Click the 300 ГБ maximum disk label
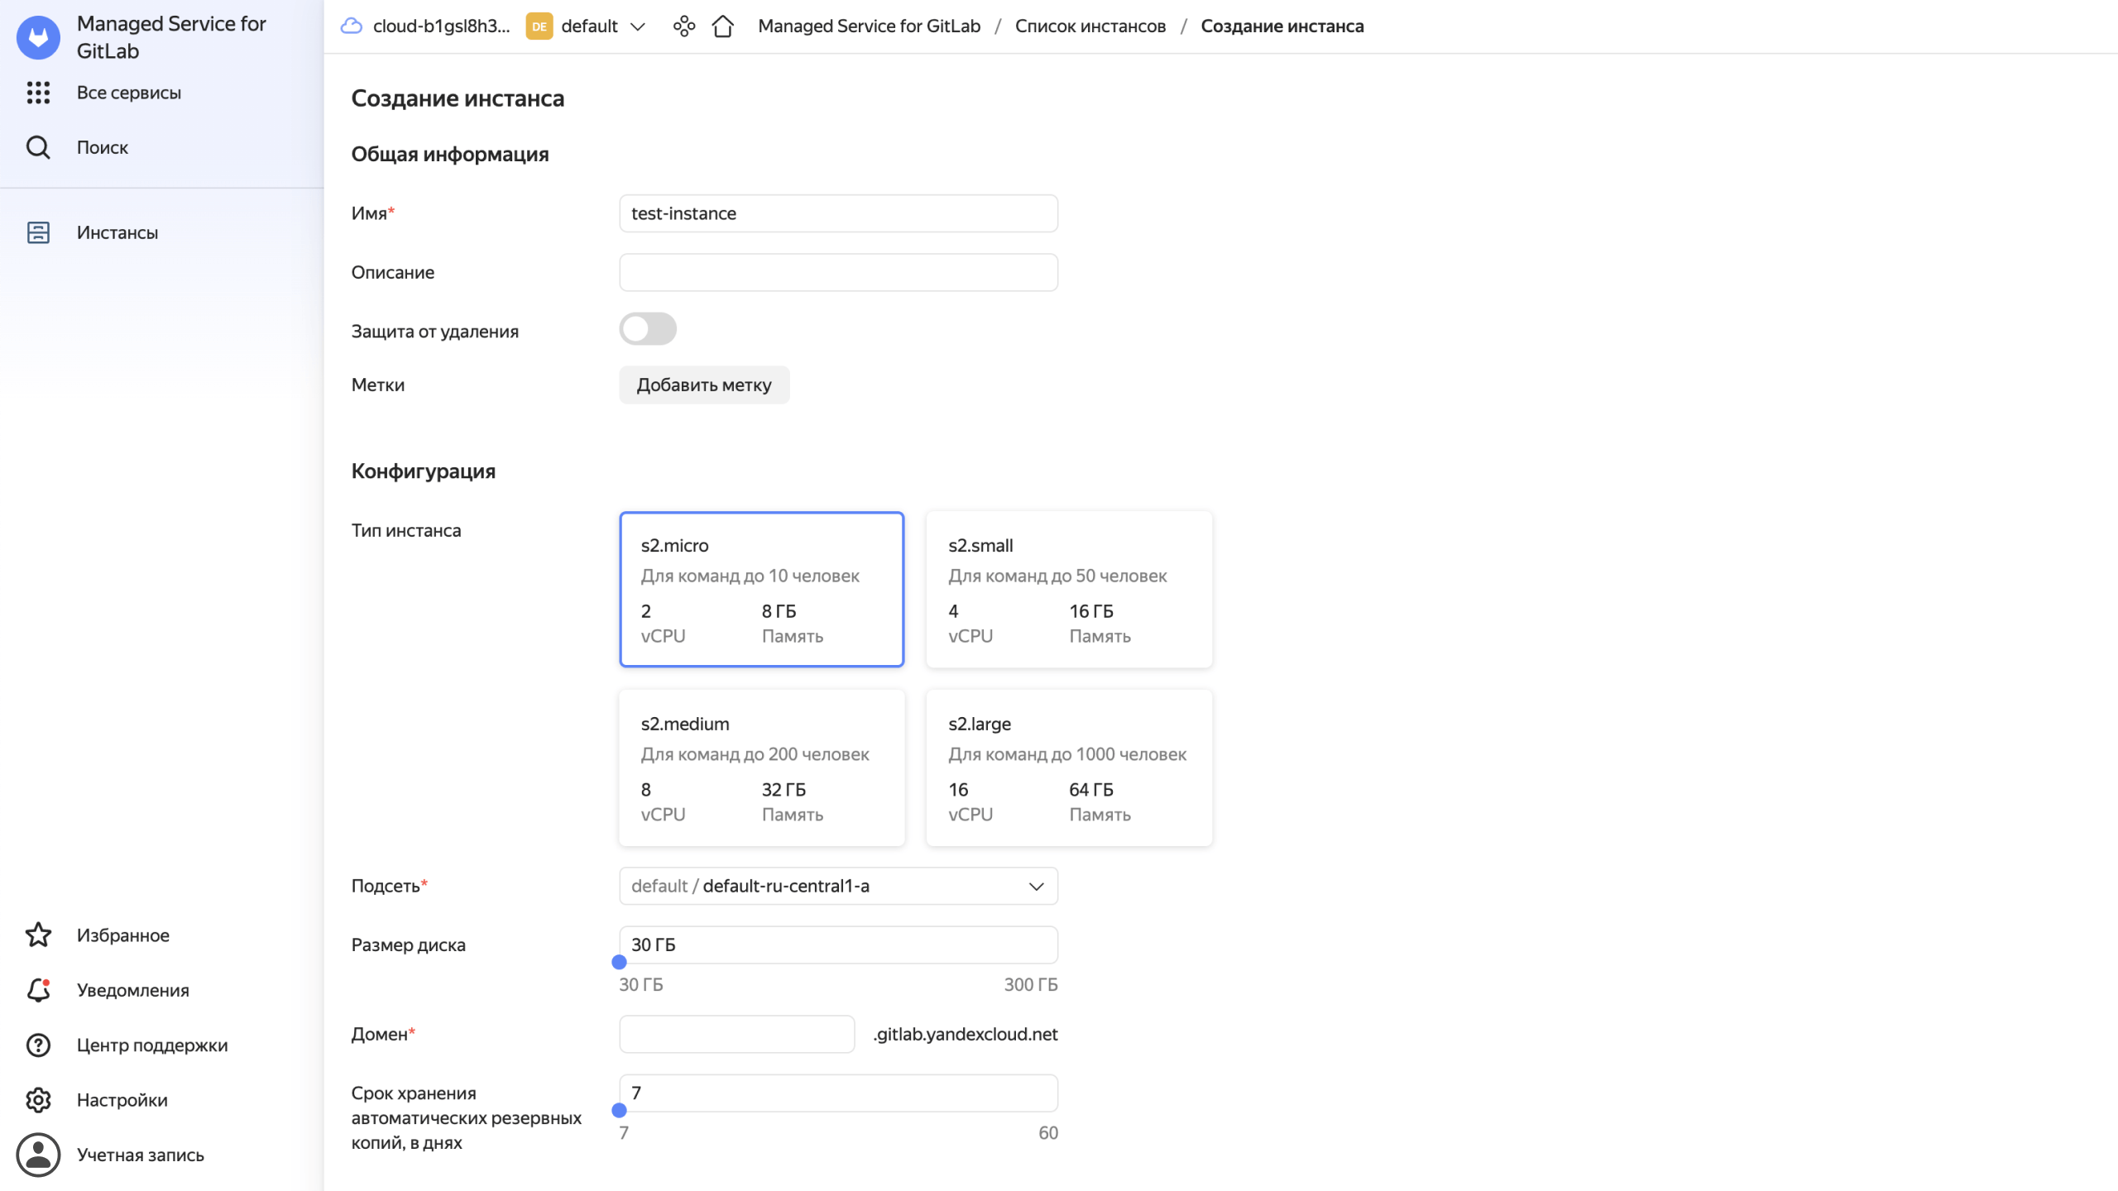 point(1031,984)
